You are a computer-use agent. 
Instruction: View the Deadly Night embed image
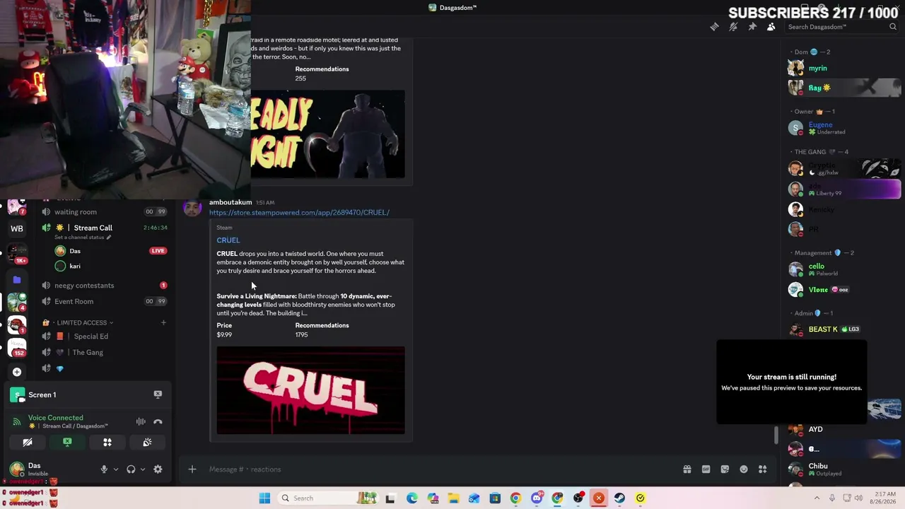point(328,134)
